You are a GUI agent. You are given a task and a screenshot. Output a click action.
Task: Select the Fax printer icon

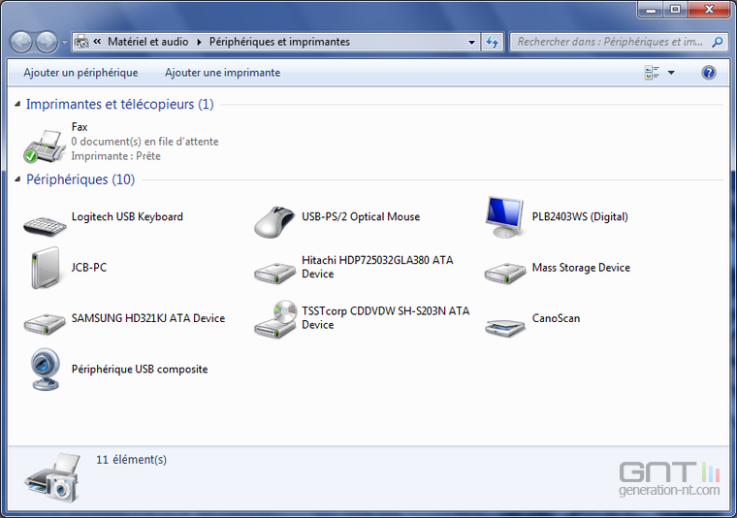tap(45, 146)
